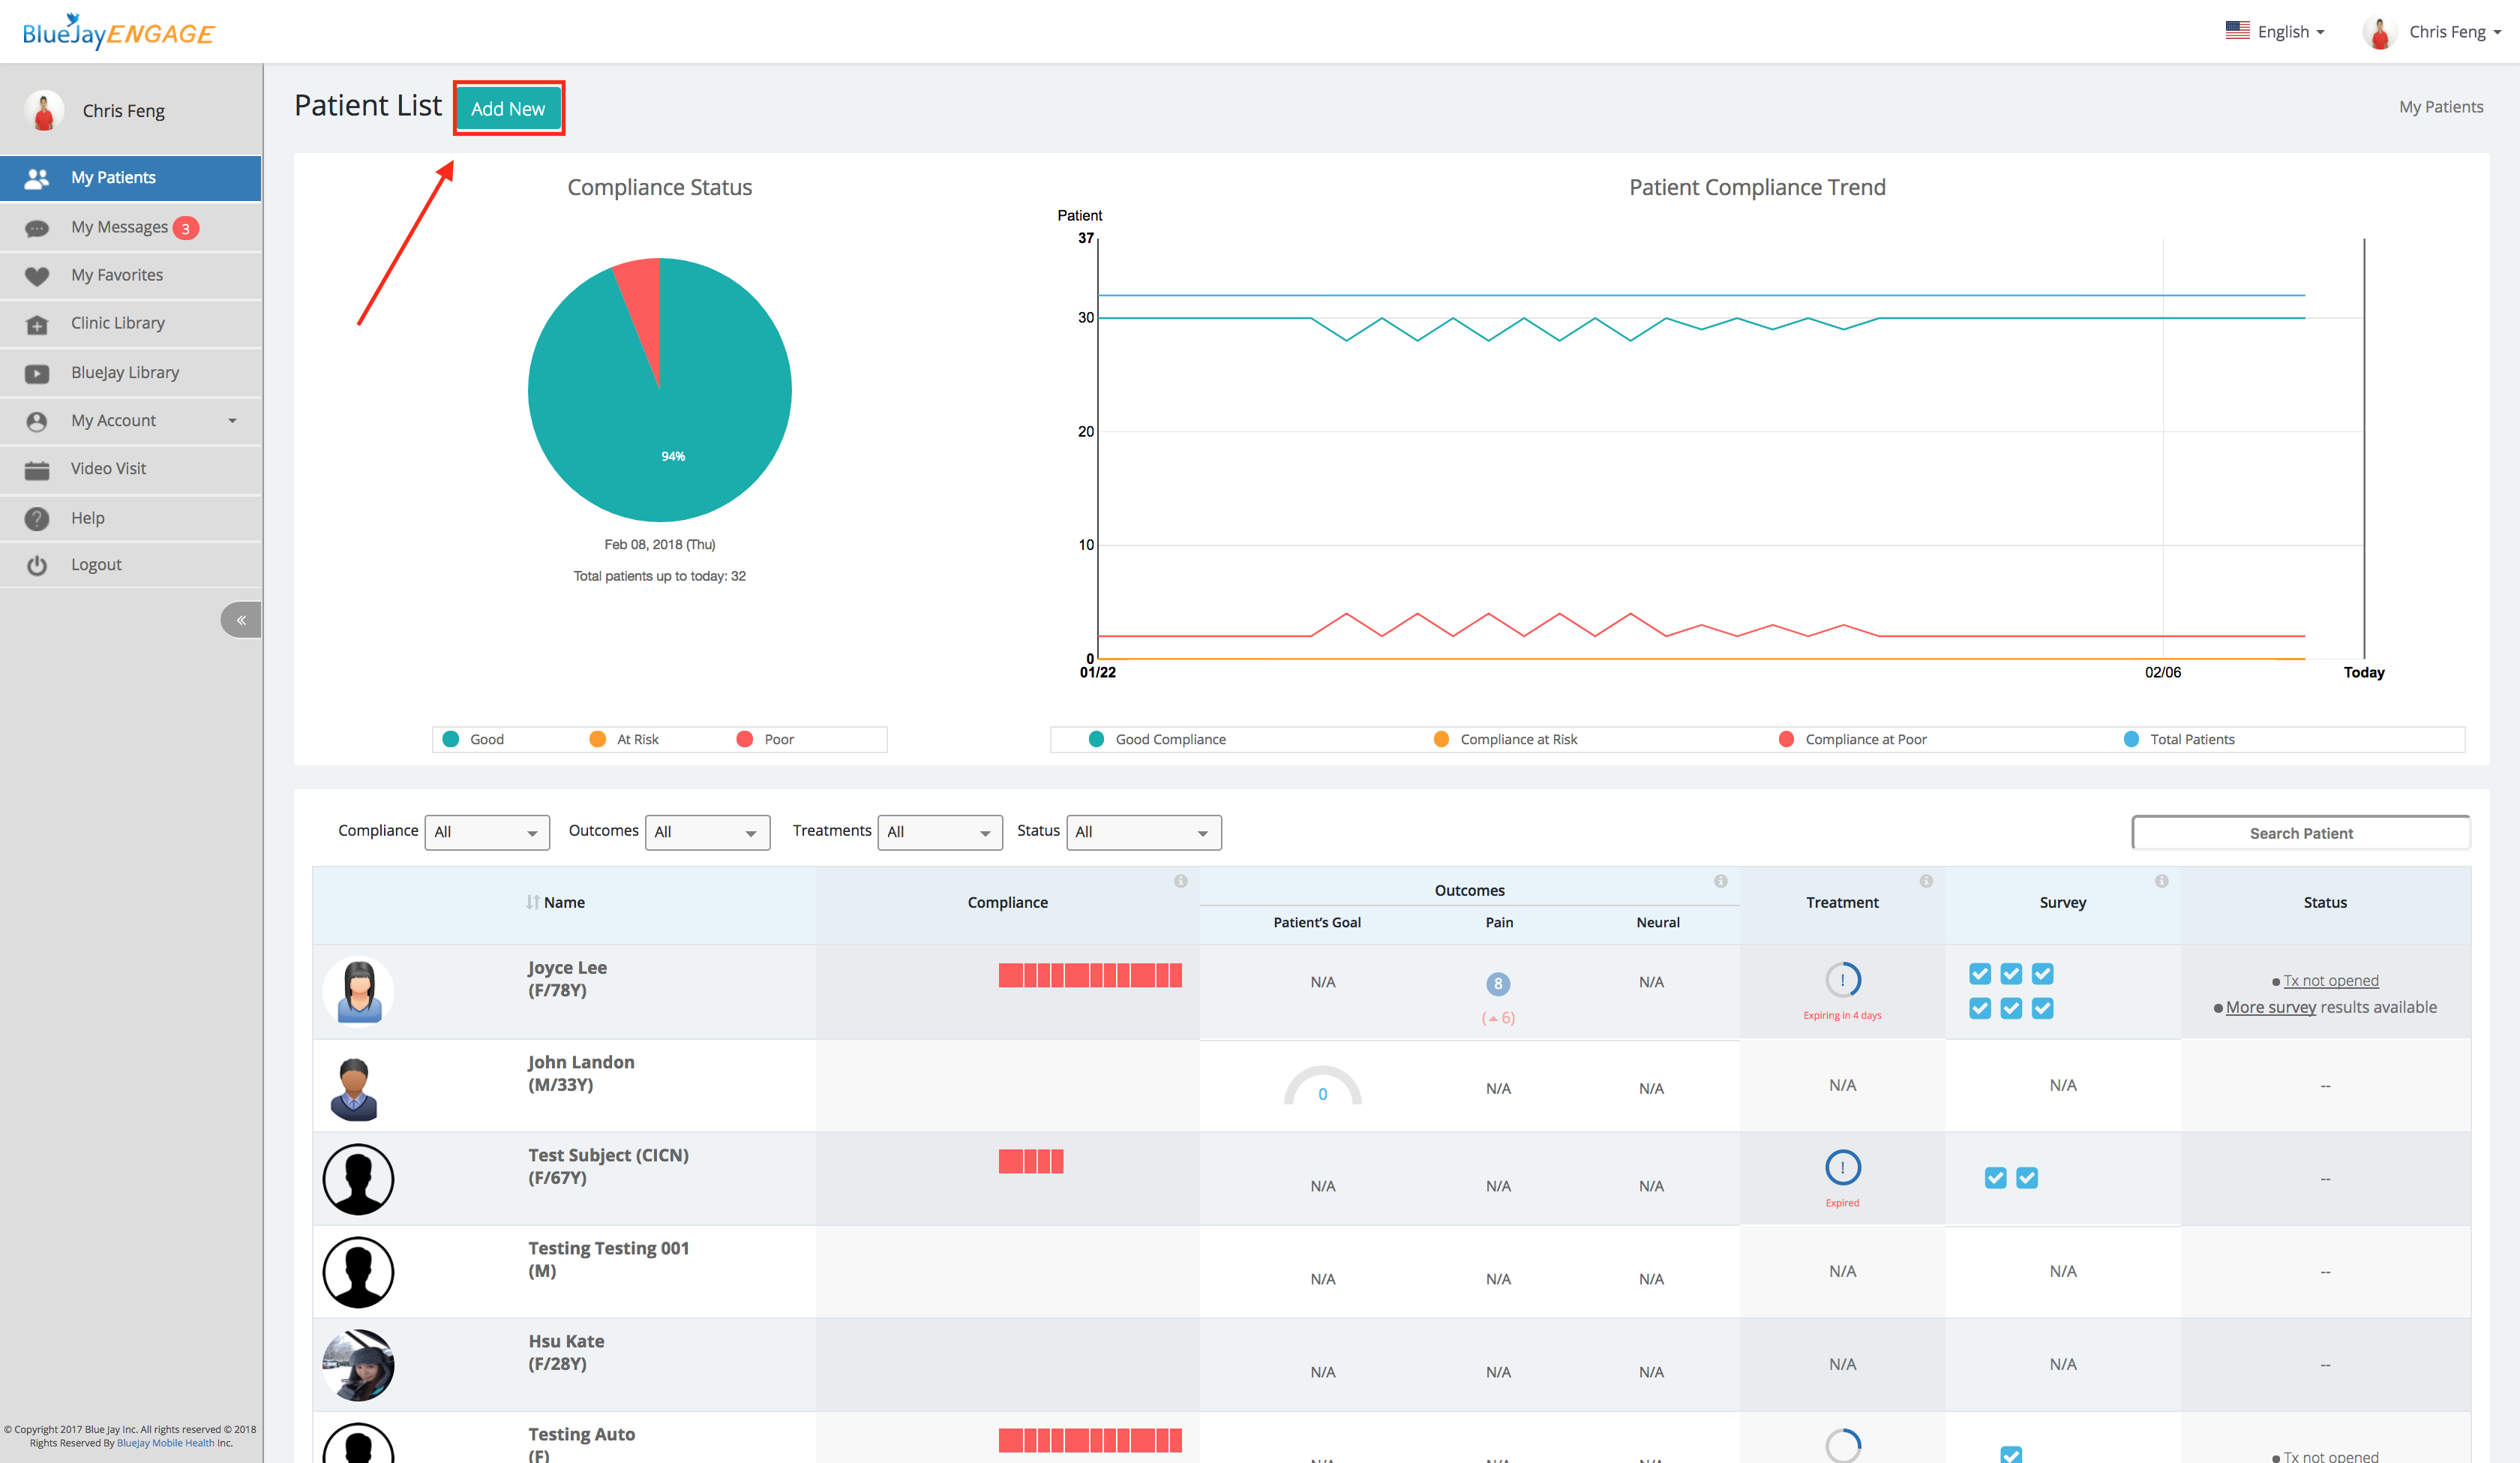
Task: Click the Clinic Library icon
Action: (x=37, y=324)
